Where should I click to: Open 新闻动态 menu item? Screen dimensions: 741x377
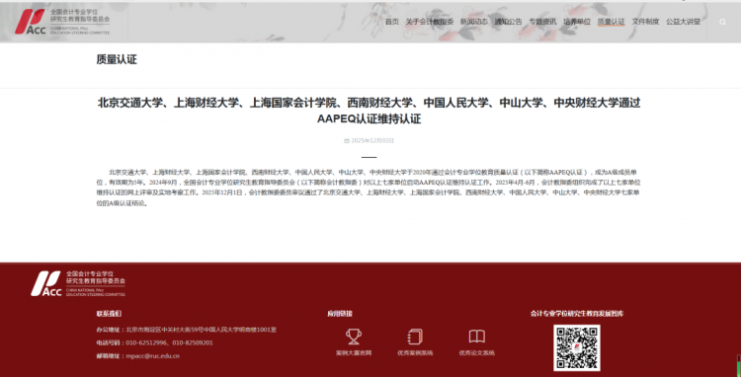coord(474,22)
